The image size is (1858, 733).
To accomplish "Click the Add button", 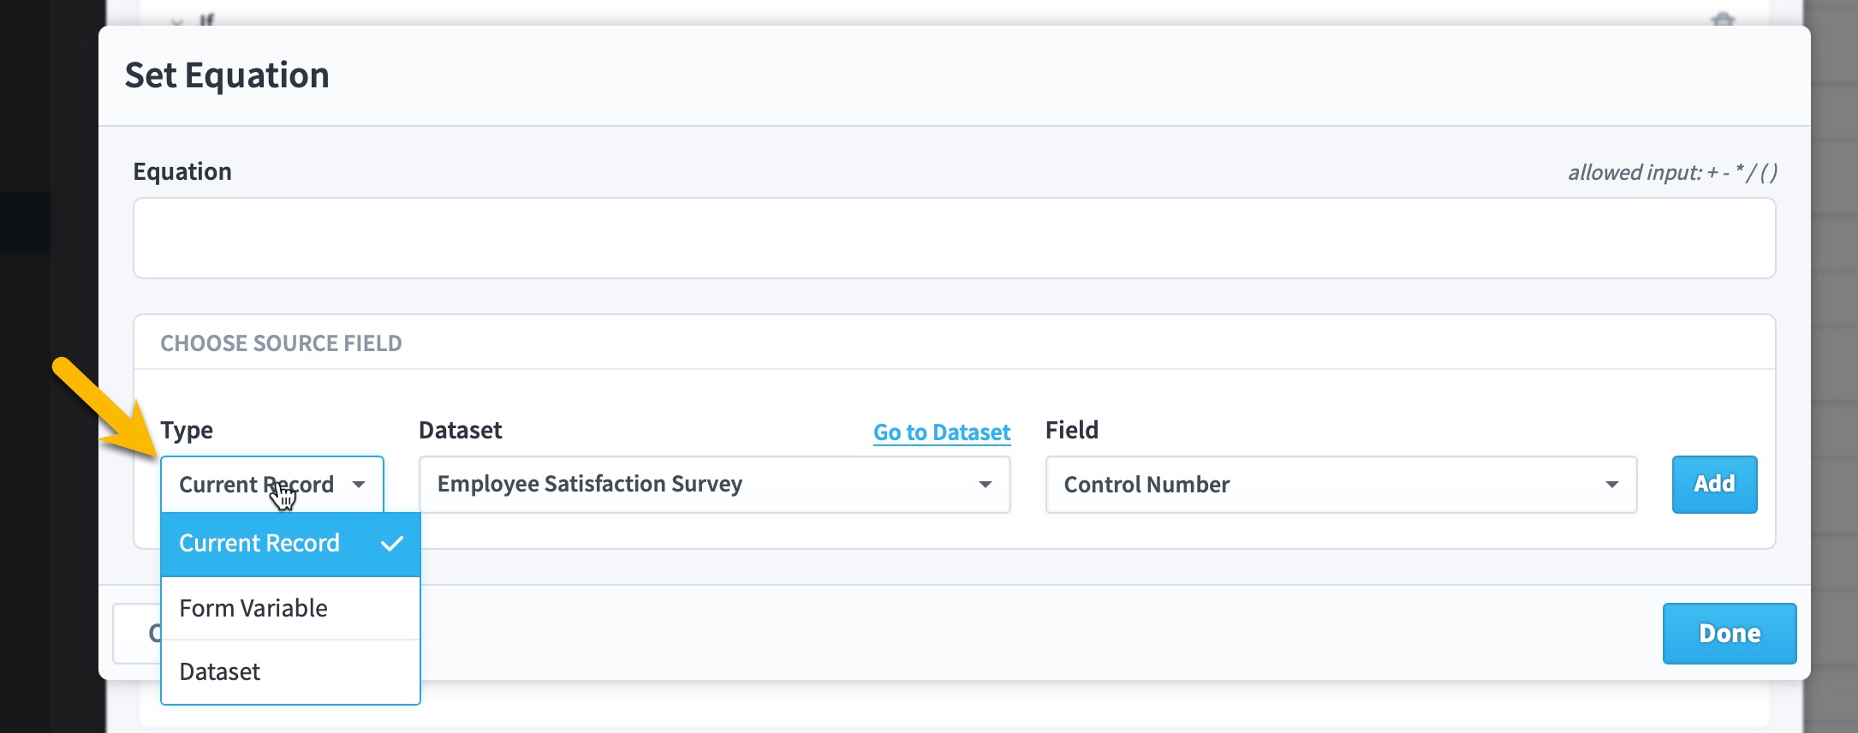I will pyautogui.click(x=1714, y=485).
